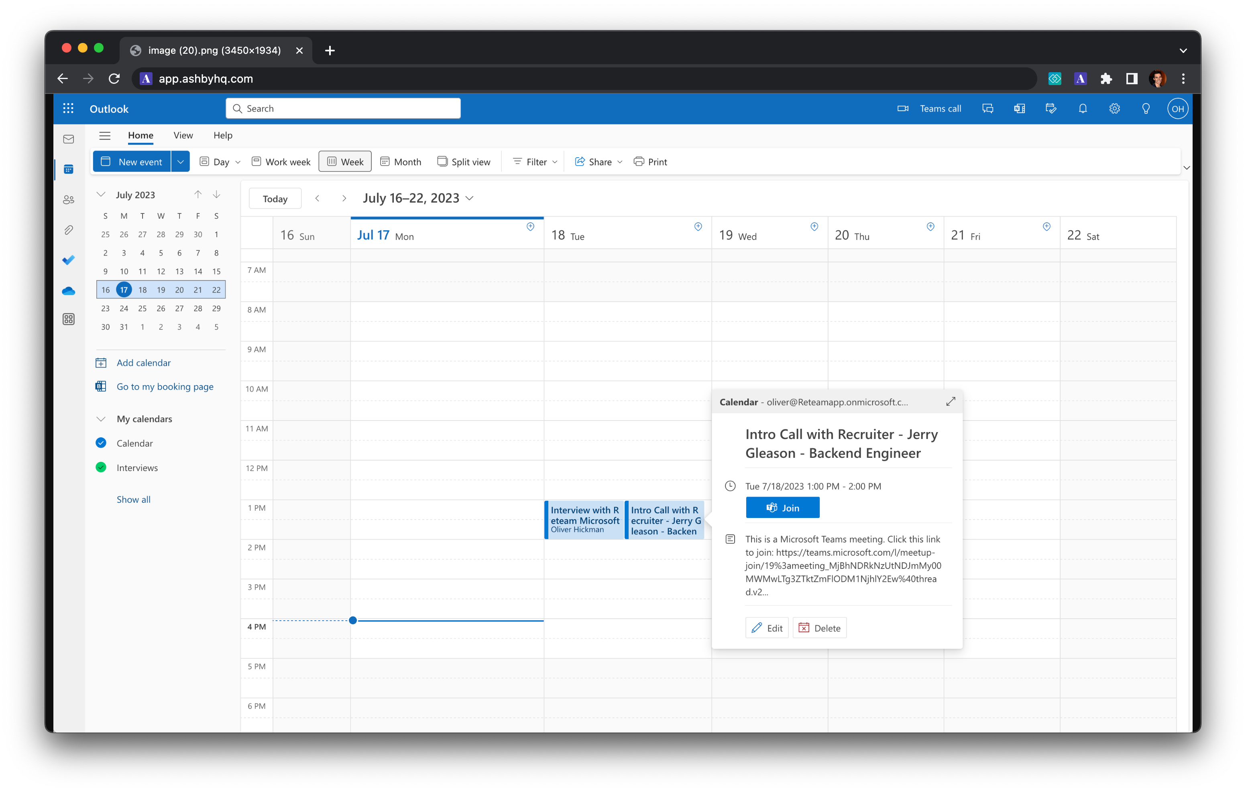The height and width of the screenshot is (792, 1246).
Task: Click the Go to my booking page link
Action: click(165, 386)
